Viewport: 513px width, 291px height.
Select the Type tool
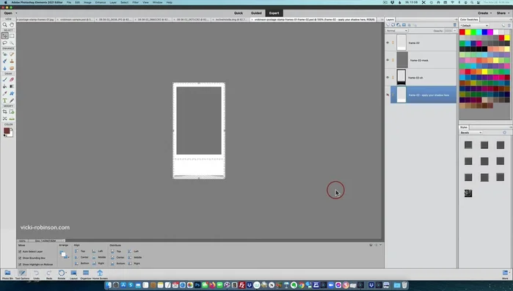[x=5, y=100]
